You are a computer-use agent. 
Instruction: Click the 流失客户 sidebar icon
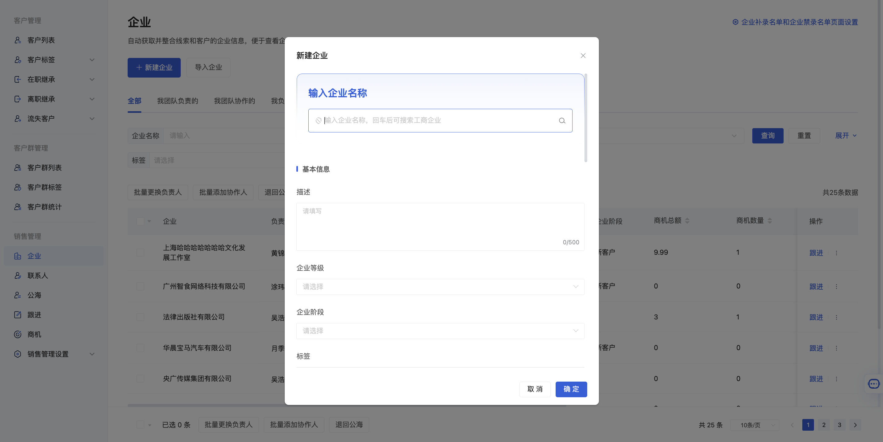tap(18, 118)
